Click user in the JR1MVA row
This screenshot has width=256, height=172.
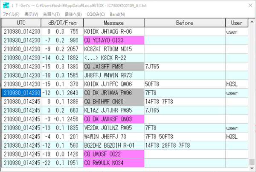[237, 93]
